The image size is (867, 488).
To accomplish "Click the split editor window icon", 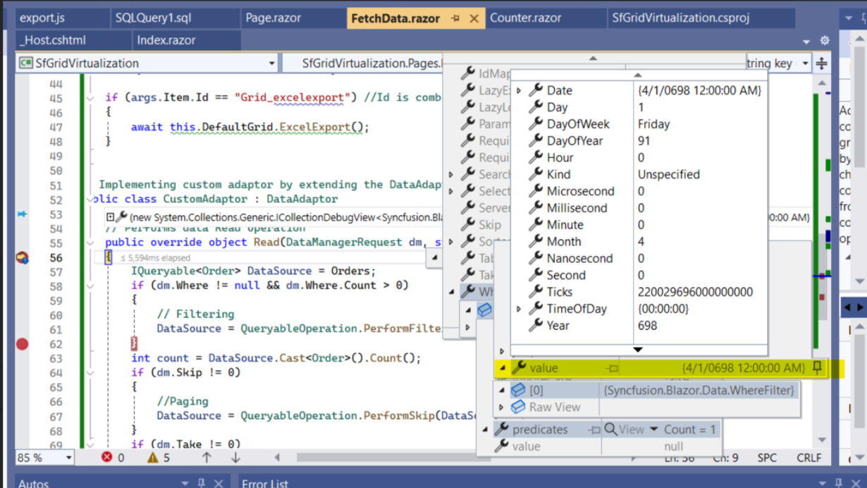I will tap(822, 63).
